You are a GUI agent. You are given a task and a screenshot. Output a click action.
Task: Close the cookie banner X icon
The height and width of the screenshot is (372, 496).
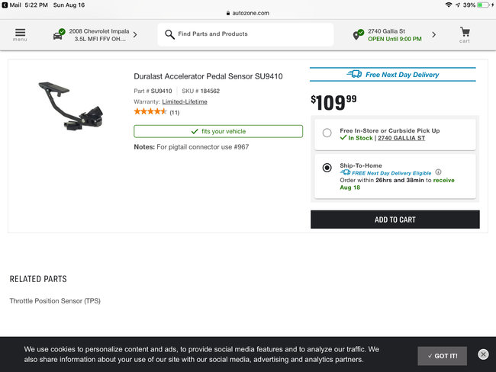(x=483, y=354)
